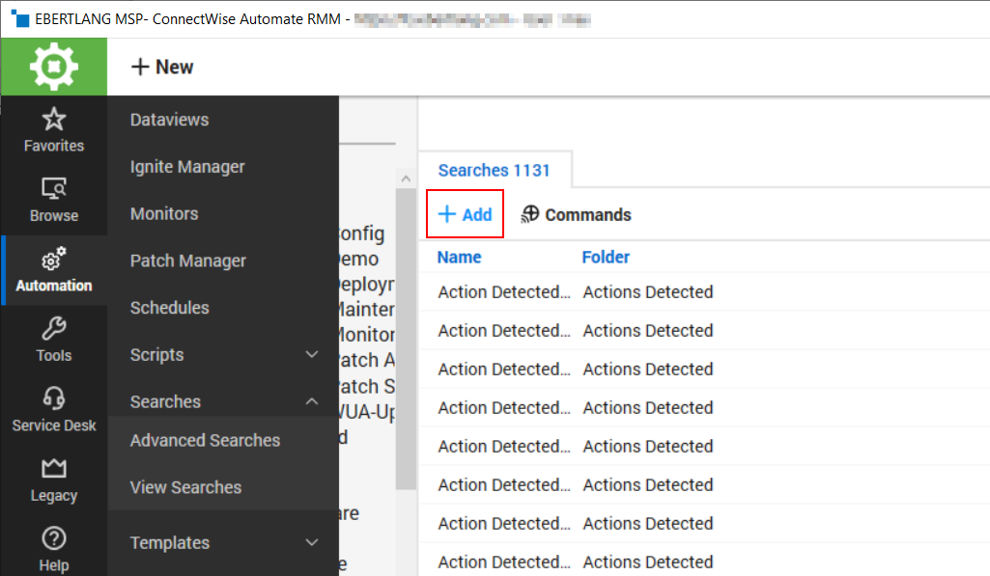Image resolution: width=990 pixels, height=576 pixels.
Task: Open Service Desk headset icon
Action: click(54, 398)
